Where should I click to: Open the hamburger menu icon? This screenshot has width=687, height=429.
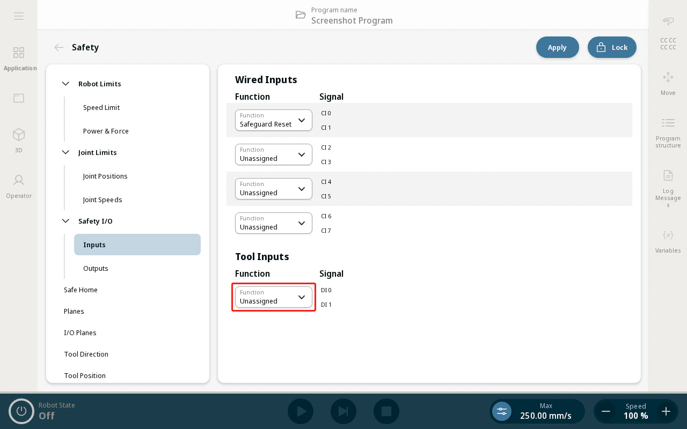[19, 16]
